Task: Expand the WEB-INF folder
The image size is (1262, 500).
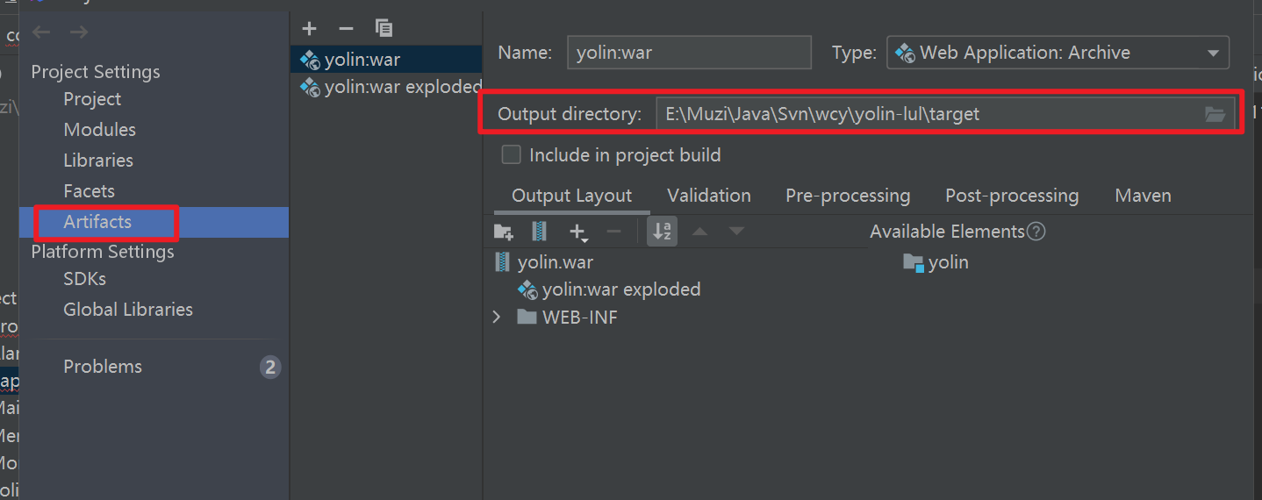Action: pyautogui.click(x=497, y=317)
